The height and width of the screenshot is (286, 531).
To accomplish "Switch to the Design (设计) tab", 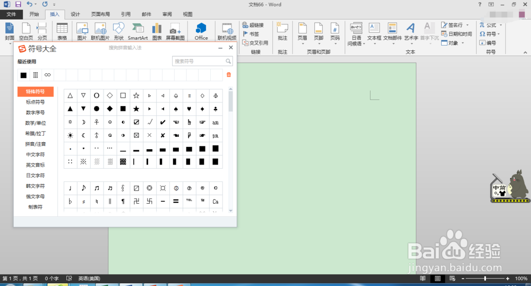I will pyautogui.click(x=75, y=14).
